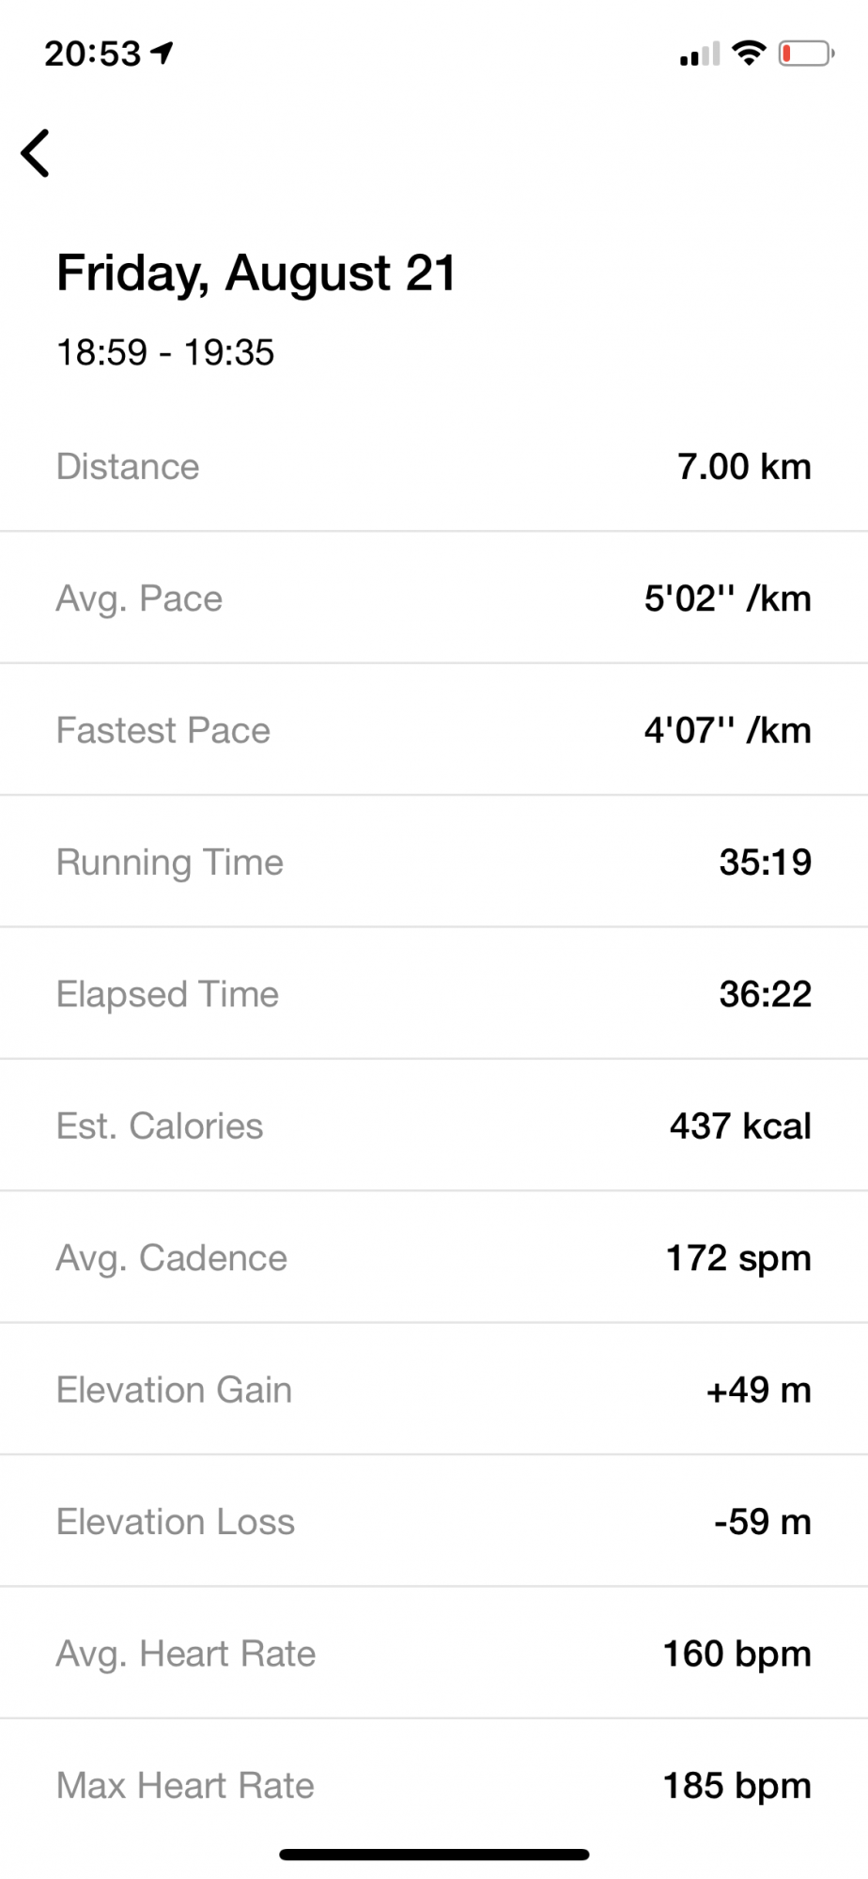
Task: Tap the status bar clock 20:53
Action: point(92,54)
